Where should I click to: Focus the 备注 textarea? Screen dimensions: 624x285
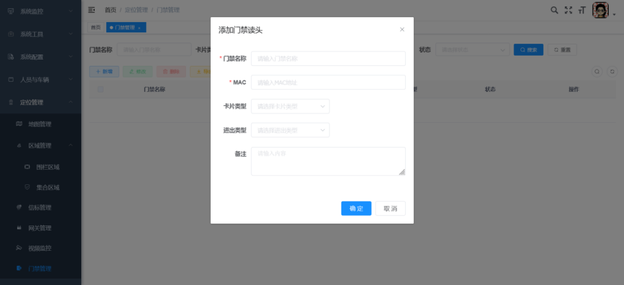(328, 161)
